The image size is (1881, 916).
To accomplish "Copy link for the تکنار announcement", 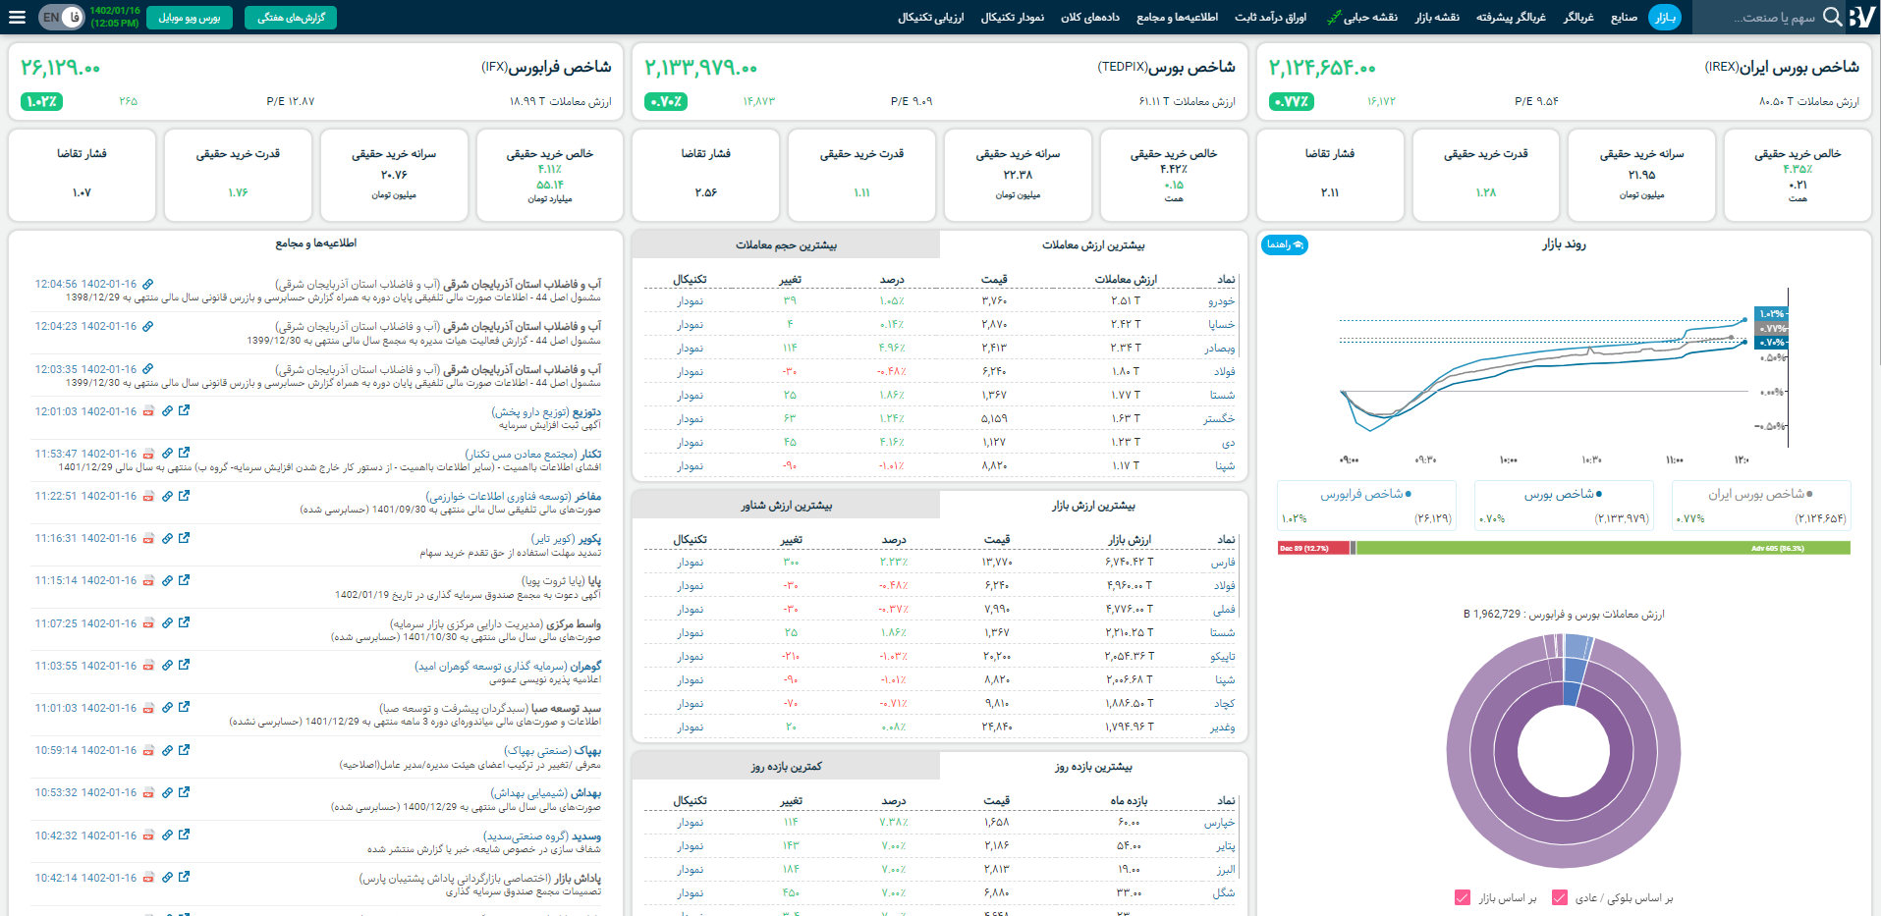I will pos(167,454).
